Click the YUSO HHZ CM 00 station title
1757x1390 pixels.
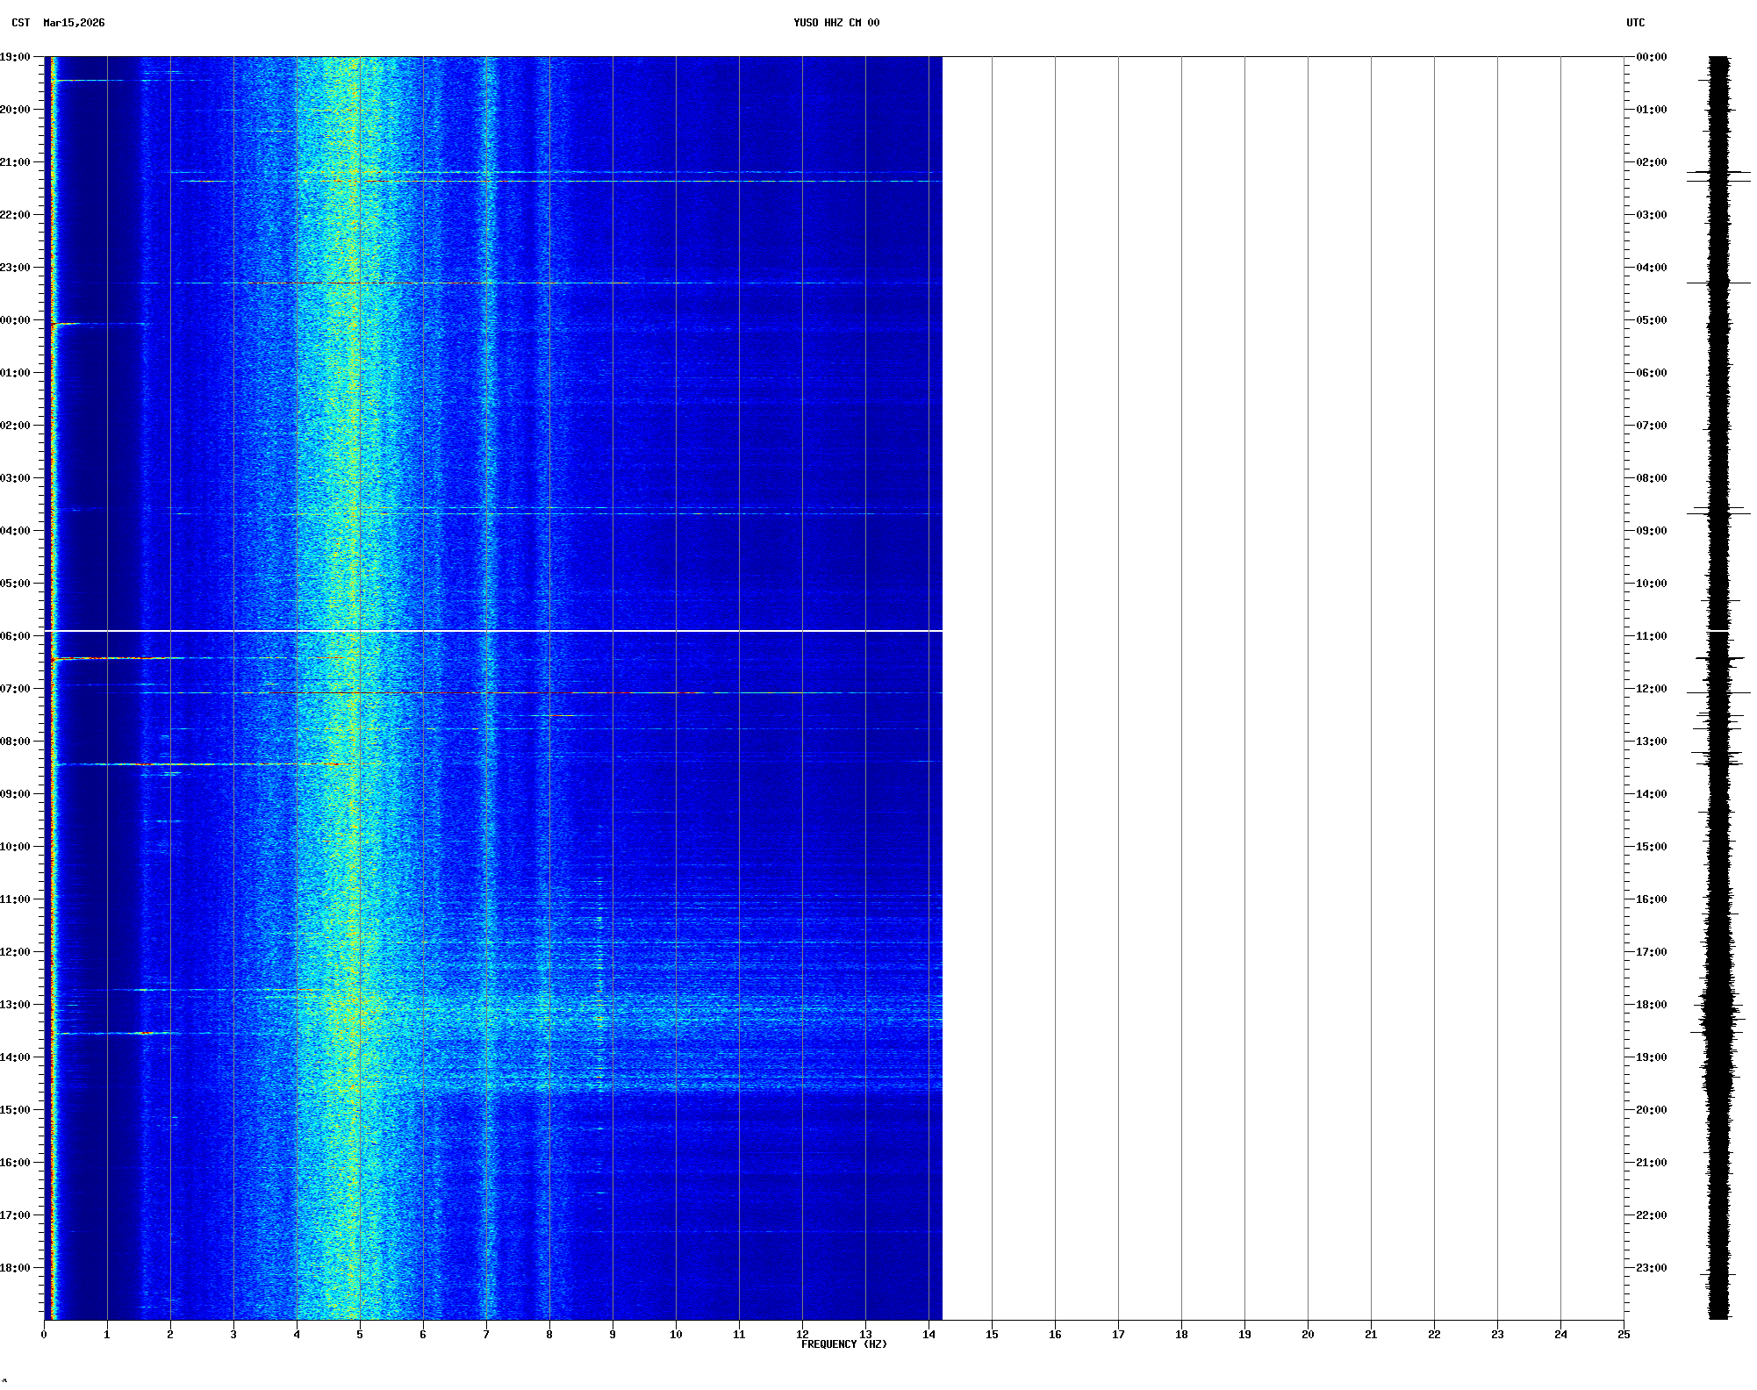pos(835,23)
